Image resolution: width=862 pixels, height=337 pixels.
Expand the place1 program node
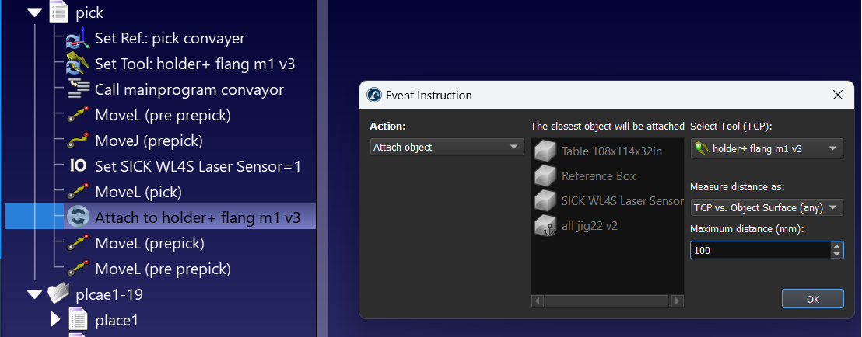[x=55, y=319]
